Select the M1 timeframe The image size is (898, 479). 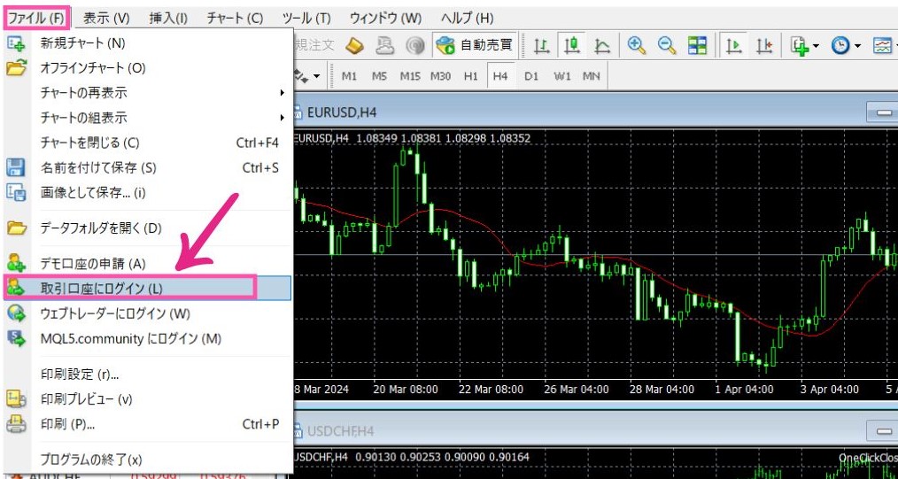point(349,75)
